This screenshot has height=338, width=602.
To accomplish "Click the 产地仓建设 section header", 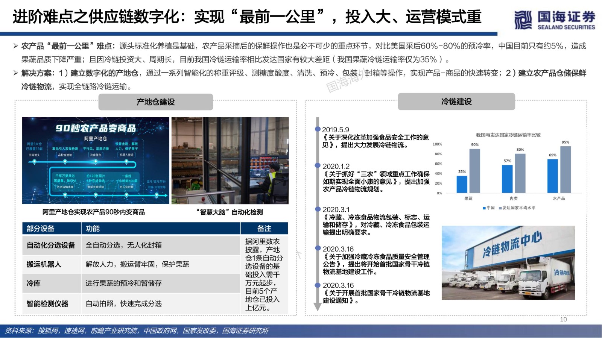I will [x=156, y=102].
